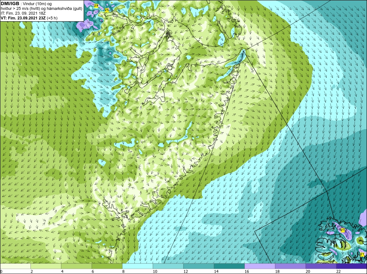Click the legend scale value 8
The width and height of the screenshot is (367, 274).
123,271
